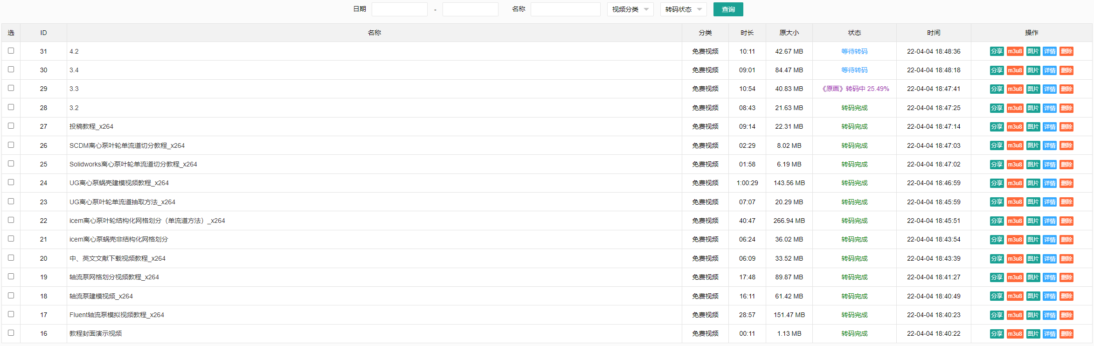The width and height of the screenshot is (1094, 346).
Task: Click m3u8 button for video ID 16
Action: pyautogui.click(x=1015, y=334)
